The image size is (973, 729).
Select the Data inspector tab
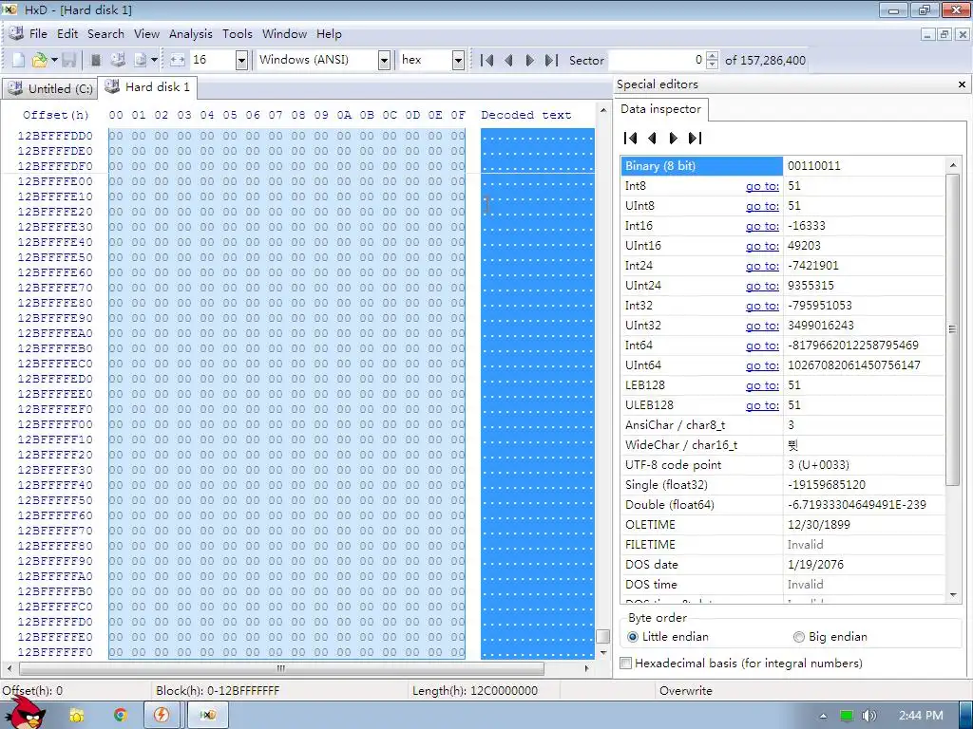click(x=661, y=109)
